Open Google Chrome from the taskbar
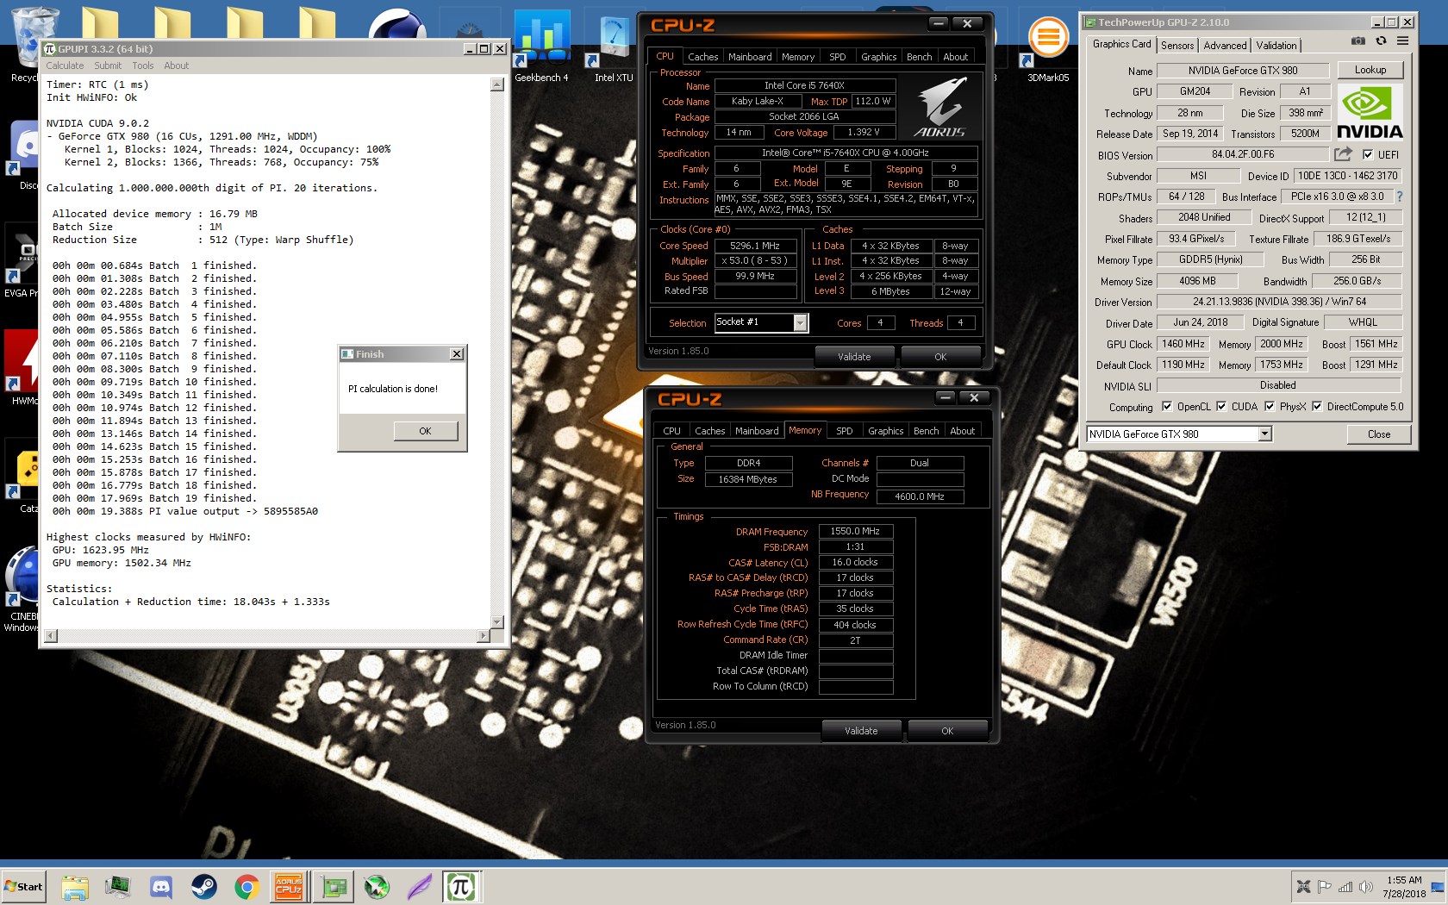 pos(247,886)
